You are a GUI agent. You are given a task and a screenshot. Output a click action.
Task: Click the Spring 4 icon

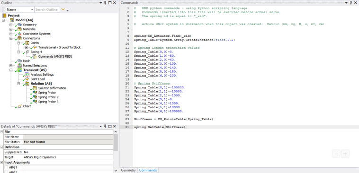27,52
